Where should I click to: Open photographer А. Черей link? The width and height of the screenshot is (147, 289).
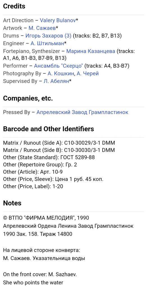(x=88, y=74)
